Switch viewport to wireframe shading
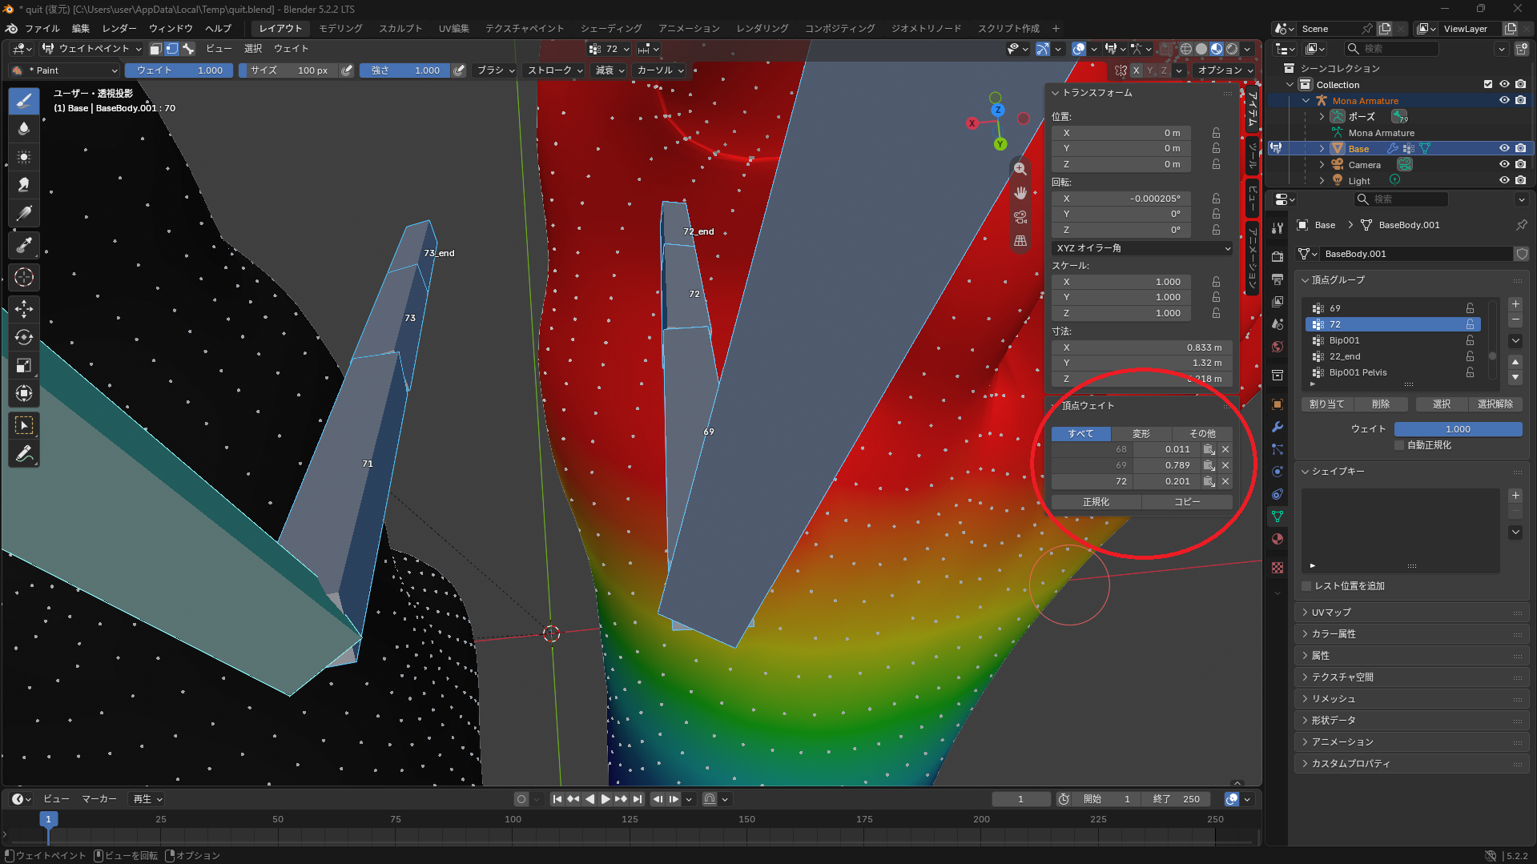The width and height of the screenshot is (1537, 864). pyautogui.click(x=1186, y=49)
